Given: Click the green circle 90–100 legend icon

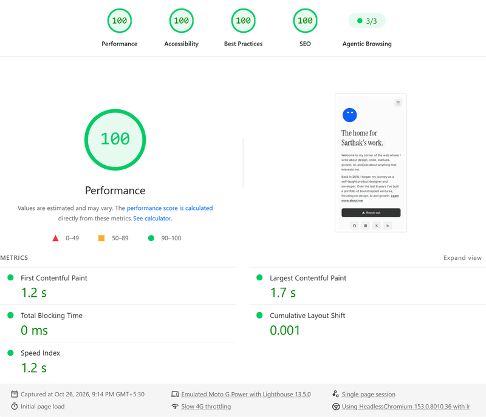Looking at the screenshot, I should coord(151,238).
